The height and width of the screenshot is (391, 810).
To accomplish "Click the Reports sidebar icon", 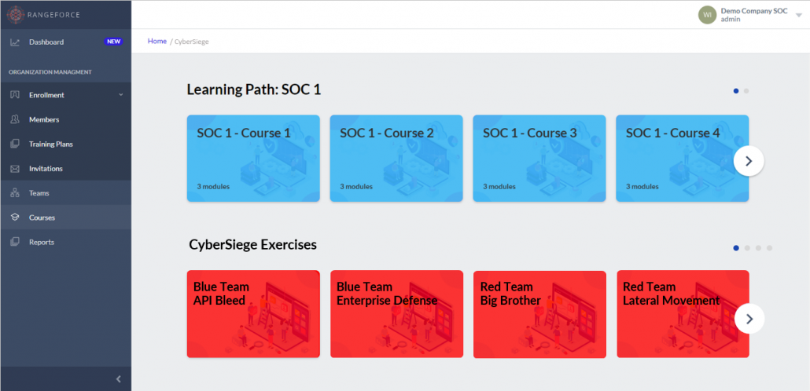I will 15,242.
